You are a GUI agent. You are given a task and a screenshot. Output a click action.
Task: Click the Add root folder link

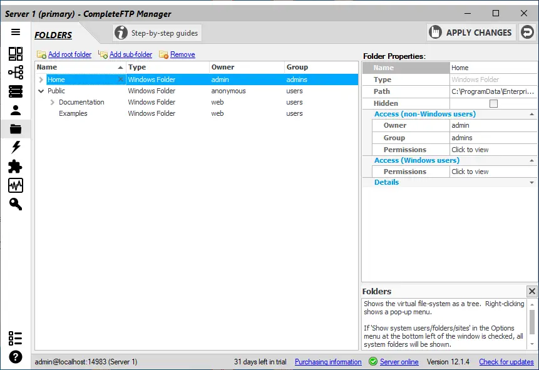(x=69, y=54)
